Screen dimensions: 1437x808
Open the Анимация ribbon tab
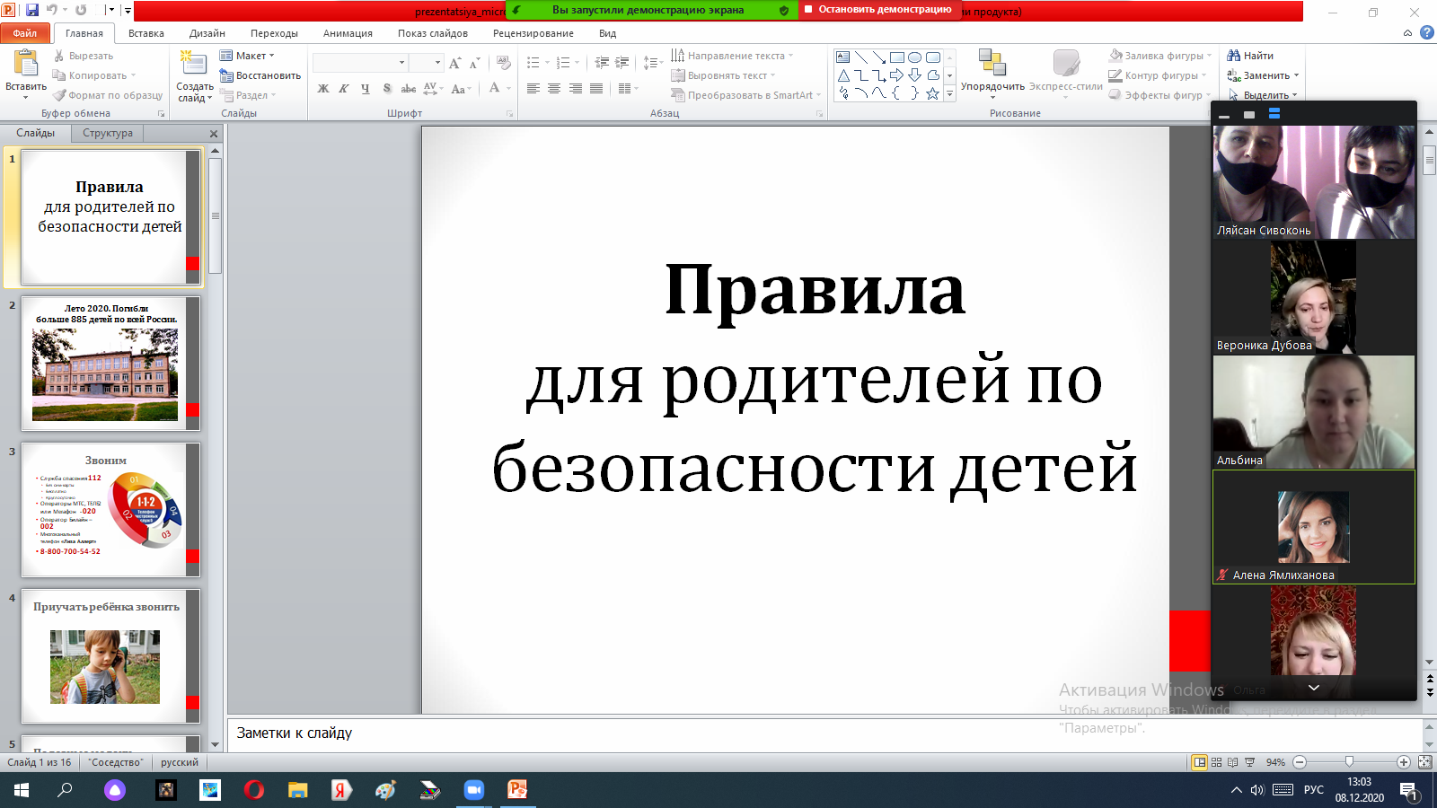click(x=348, y=33)
